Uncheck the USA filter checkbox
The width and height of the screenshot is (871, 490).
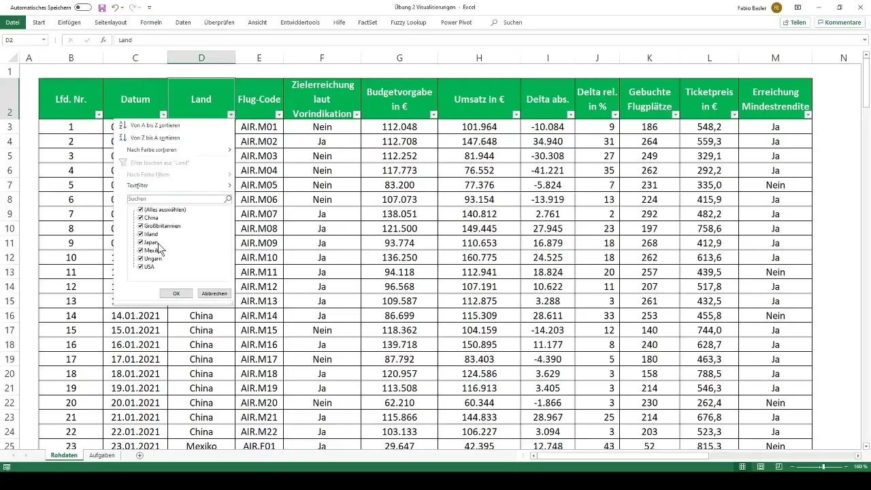tap(141, 267)
